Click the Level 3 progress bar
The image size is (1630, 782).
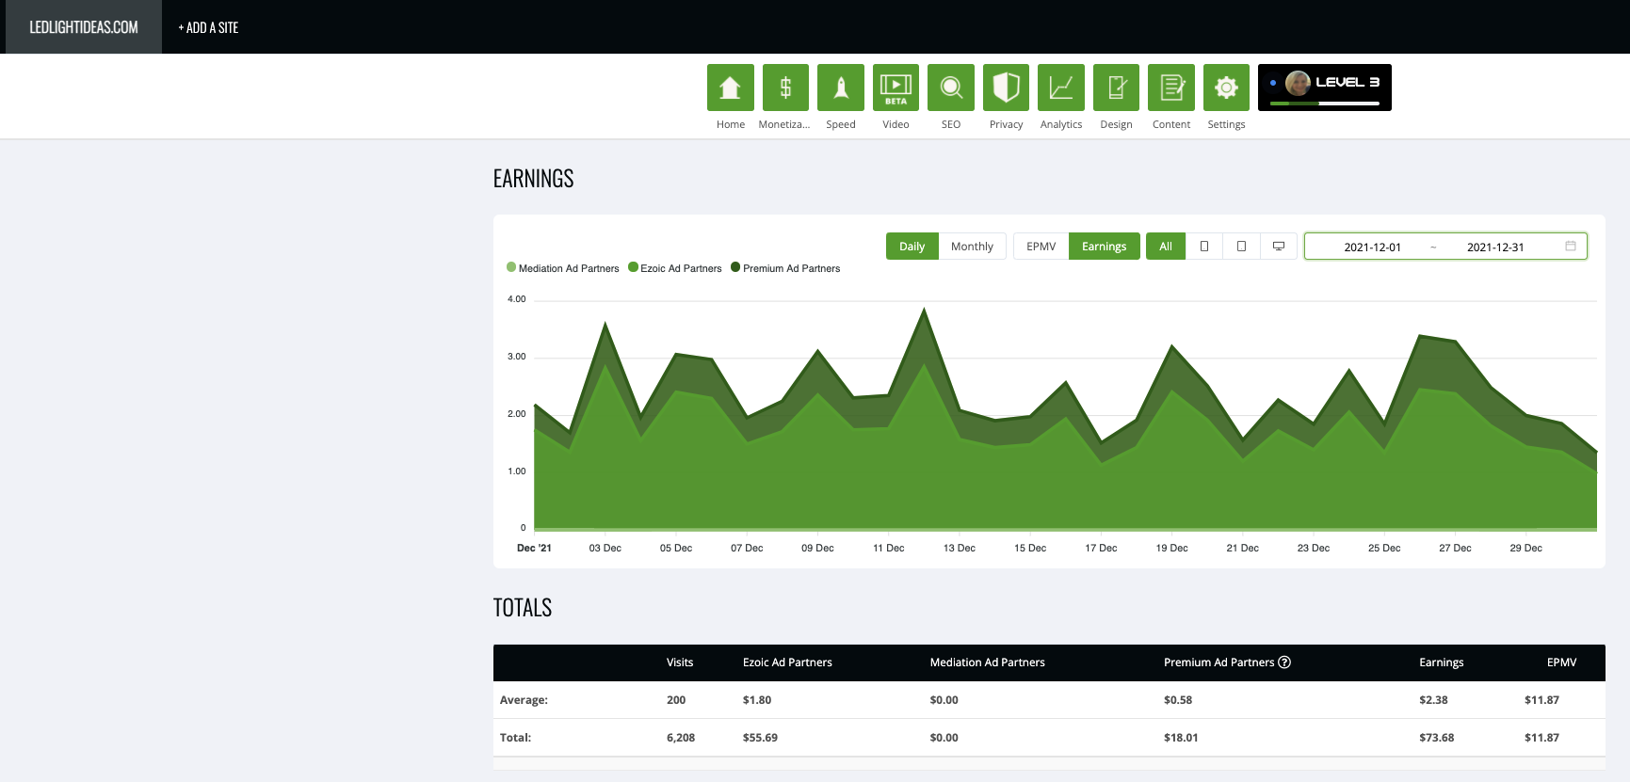click(x=1324, y=104)
